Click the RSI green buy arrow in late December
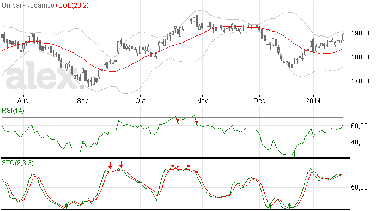The width and height of the screenshot is (376, 211). pyautogui.click(x=294, y=154)
